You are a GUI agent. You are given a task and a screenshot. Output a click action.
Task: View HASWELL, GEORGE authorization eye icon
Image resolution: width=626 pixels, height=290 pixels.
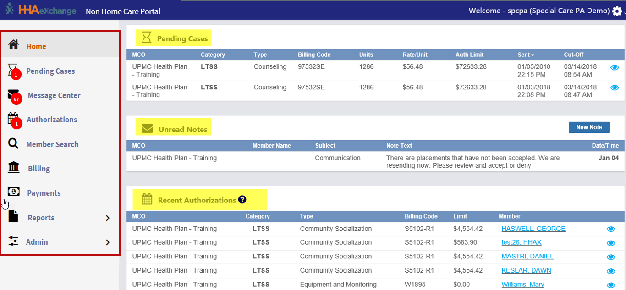pyautogui.click(x=610, y=230)
